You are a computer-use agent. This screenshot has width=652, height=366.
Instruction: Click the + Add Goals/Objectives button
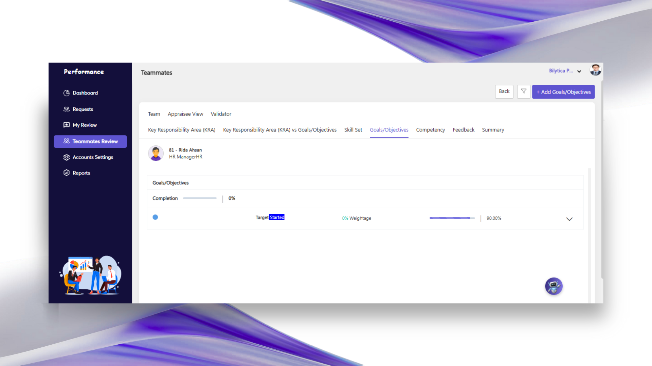click(x=563, y=92)
